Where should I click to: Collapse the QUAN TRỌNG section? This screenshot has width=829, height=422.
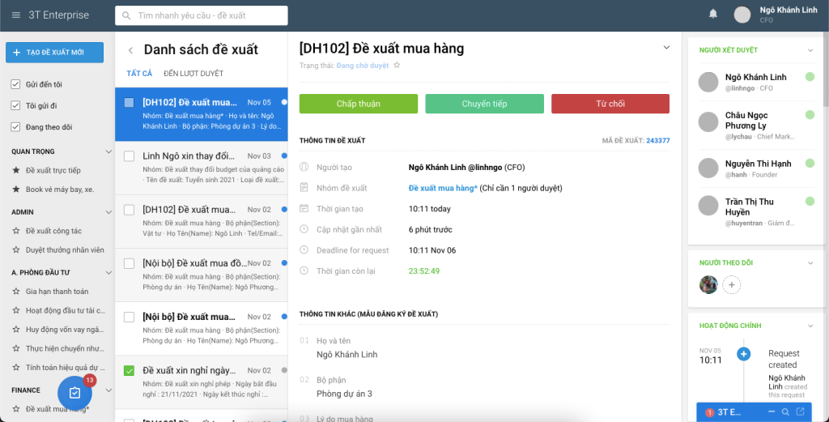[108, 151]
